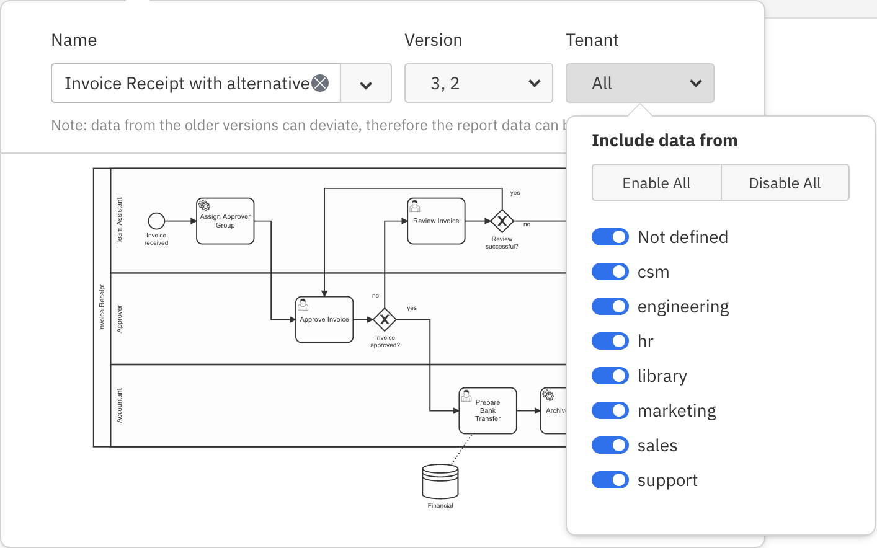Viewport: 877px width, 548px height.
Task: Expand the process Name dropdown arrow
Action: [x=366, y=84]
